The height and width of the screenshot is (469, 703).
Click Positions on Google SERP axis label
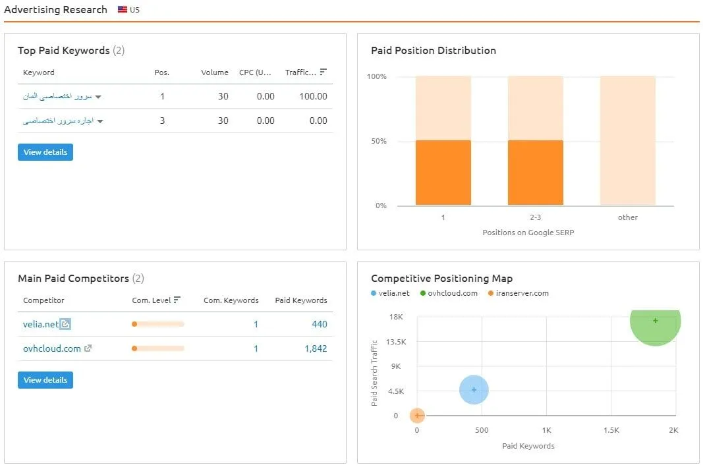pyautogui.click(x=528, y=233)
